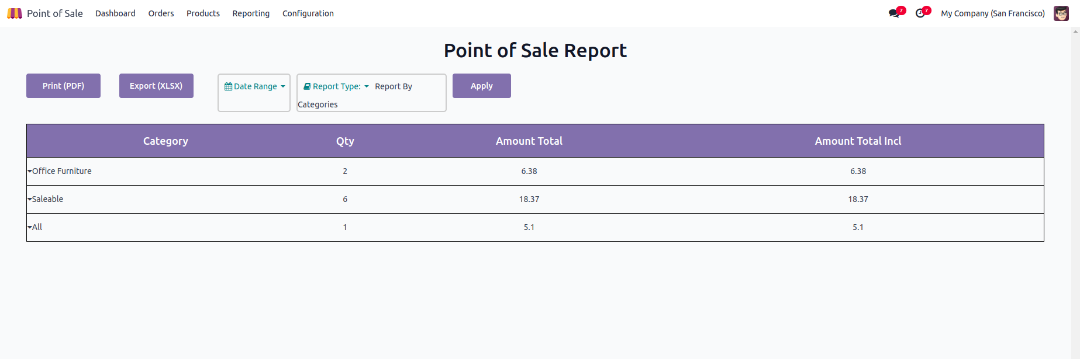Expand the Office Furniture category row
Viewport: 1080px width, 359px height.
pyautogui.click(x=30, y=171)
